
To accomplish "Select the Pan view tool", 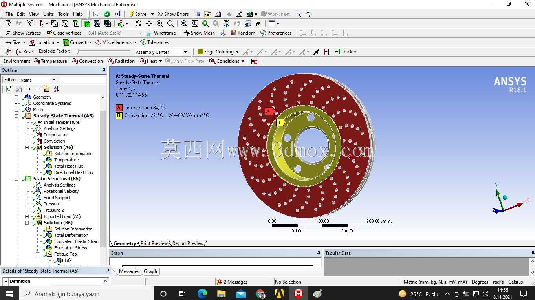I will (149, 24).
